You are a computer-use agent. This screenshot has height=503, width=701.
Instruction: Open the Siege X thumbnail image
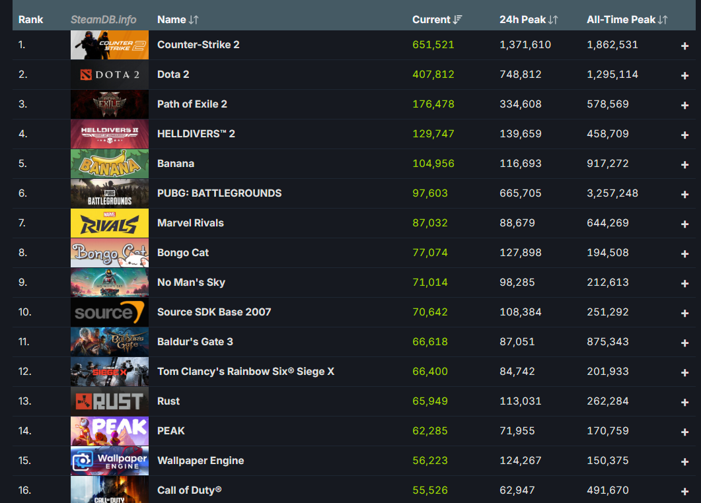(x=110, y=371)
